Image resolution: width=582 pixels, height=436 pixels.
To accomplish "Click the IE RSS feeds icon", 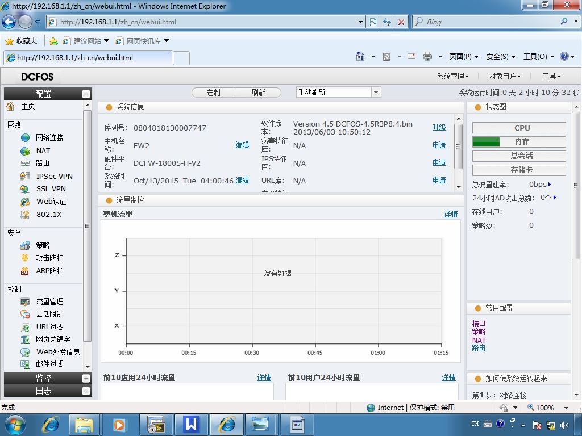I will pos(386,56).
